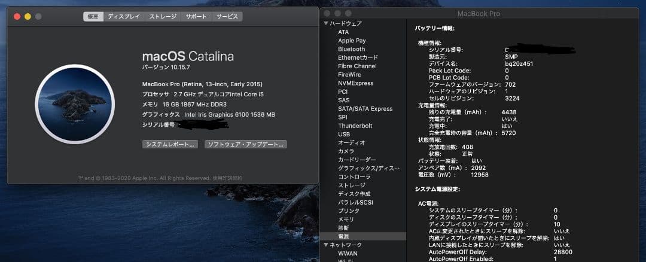Select SAS in the sidebar

343,100
